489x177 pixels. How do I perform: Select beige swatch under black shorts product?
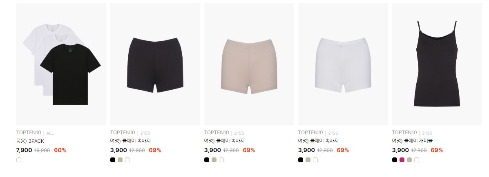coord(120,160)
